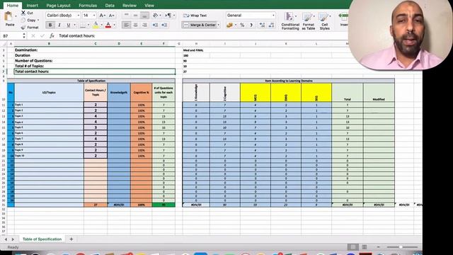This screenshot has width=453, height=255.
Task: Increase decimal places icon
Action: coord(262,25)
